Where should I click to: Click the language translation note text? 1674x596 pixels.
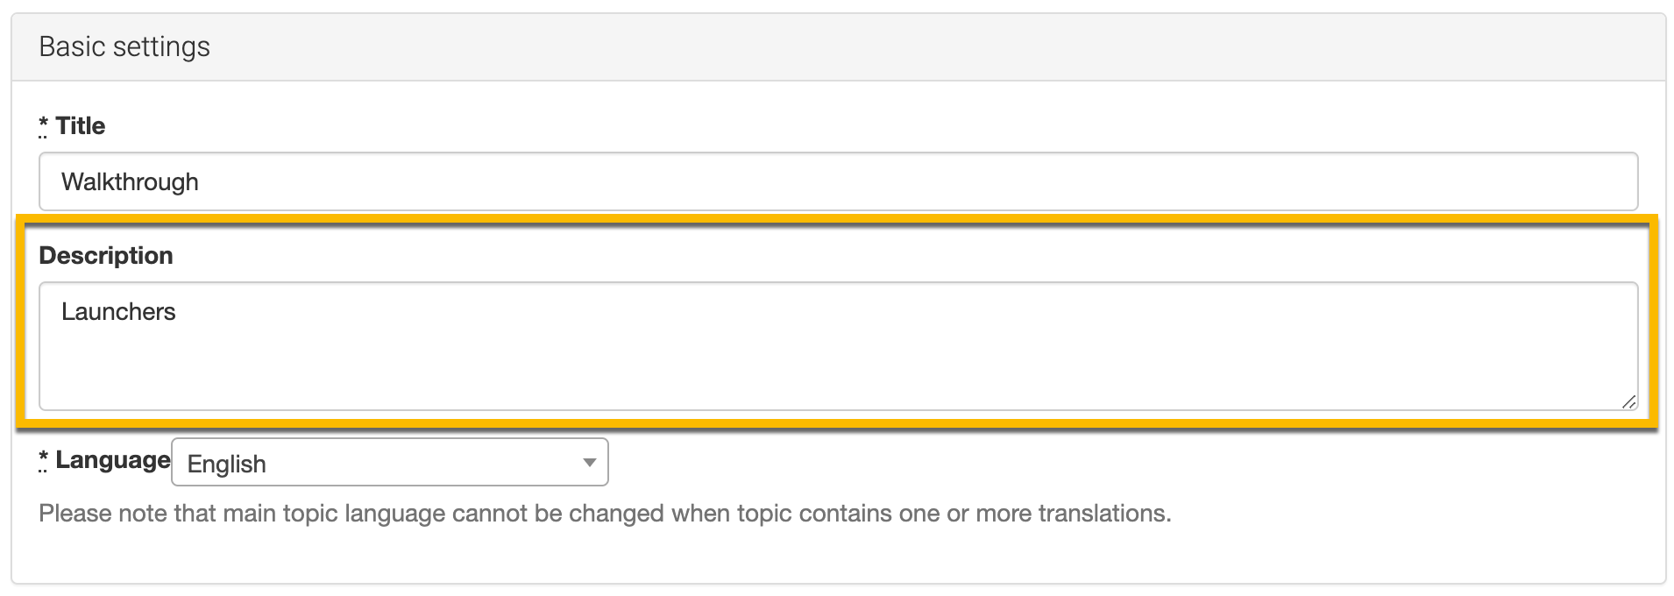tap(605, 514)
